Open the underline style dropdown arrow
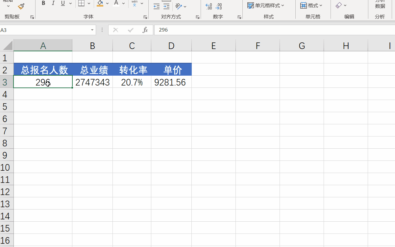Image resolution: width=395 pixels, height=247 pixels. [x=70, y=4]
